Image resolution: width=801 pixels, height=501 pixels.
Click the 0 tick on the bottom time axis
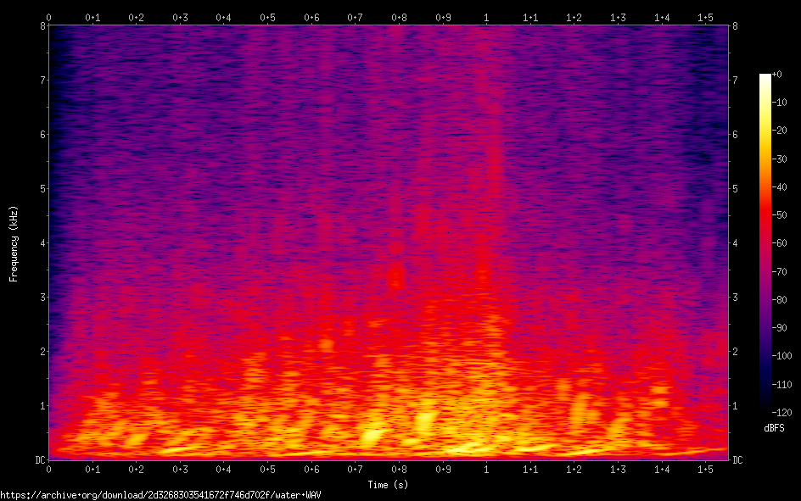tap(48, 469)
